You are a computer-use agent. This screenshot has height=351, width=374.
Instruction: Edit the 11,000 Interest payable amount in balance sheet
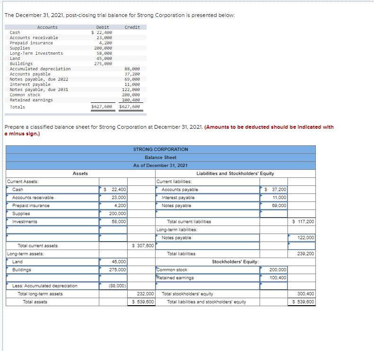tap(274, 198)
